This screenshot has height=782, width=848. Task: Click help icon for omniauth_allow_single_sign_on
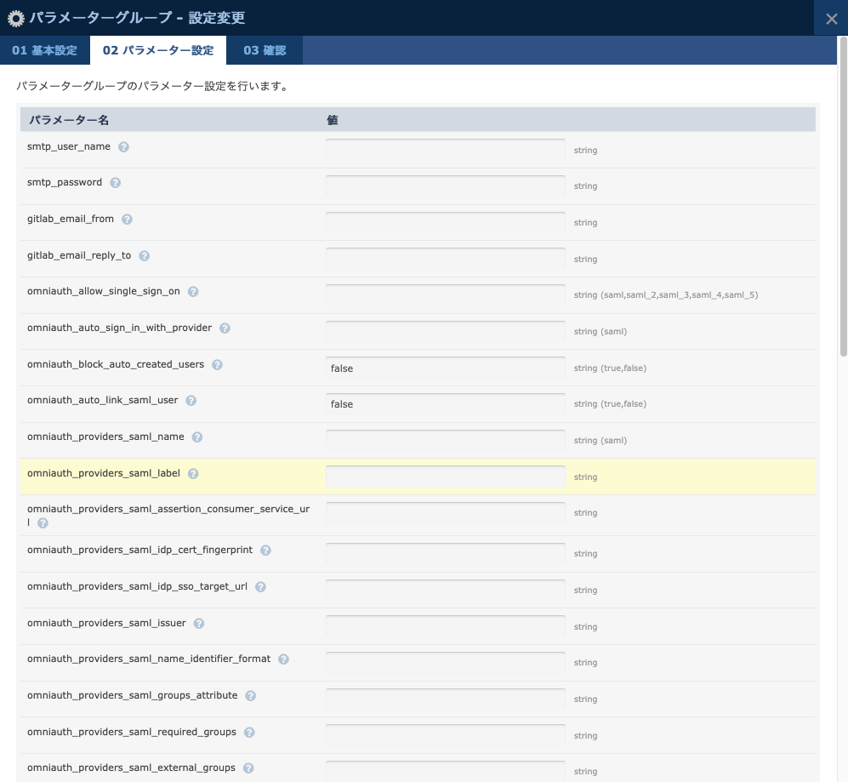(193, 291)
